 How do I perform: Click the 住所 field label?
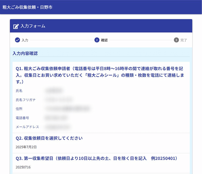pos(19,109)
